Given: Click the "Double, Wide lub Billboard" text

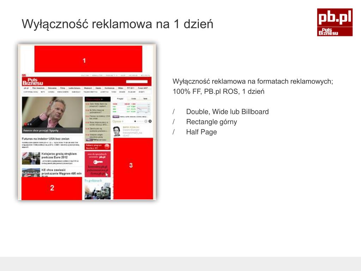Looking at the screenshot, I should pyautogui.click(x=227, y=112).
